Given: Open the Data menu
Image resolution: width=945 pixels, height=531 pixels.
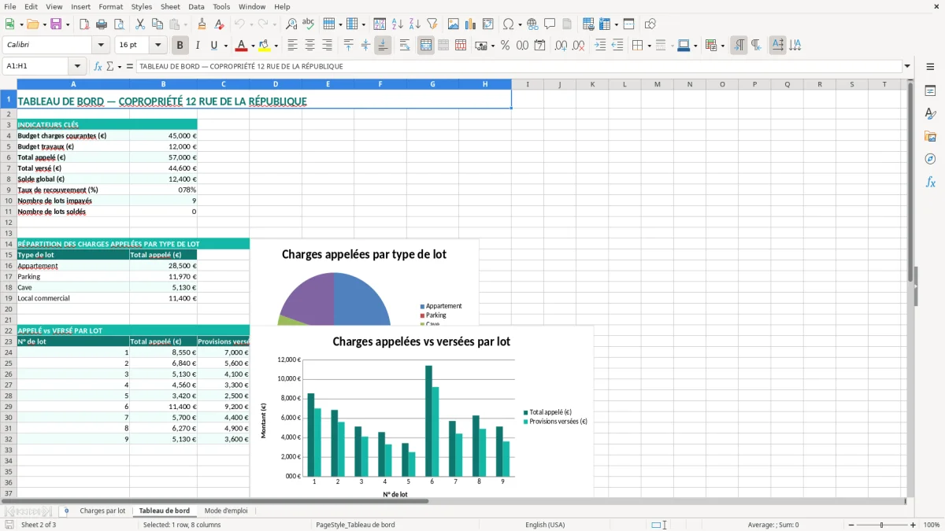Looking at the screenshot, I should coord(196,6).
